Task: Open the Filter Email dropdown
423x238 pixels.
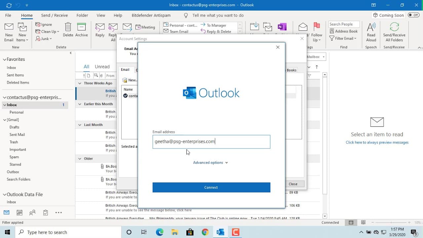Action: (x=343, y=38)
